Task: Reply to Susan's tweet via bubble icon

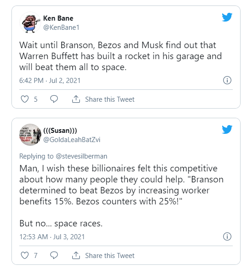Action: (54, 255)
